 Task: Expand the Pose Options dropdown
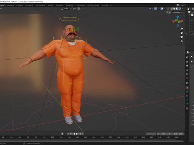tap(178, 12)
